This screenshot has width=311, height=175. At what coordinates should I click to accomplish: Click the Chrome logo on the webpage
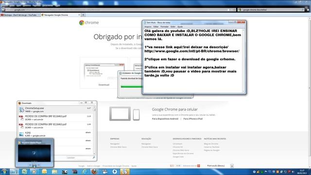[x=89, y=23]
